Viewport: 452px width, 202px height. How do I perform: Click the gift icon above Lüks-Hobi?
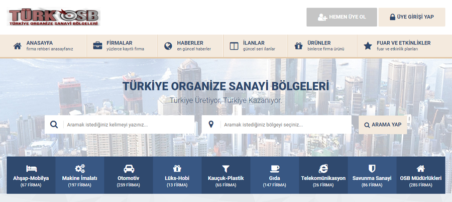click(177, 168)
